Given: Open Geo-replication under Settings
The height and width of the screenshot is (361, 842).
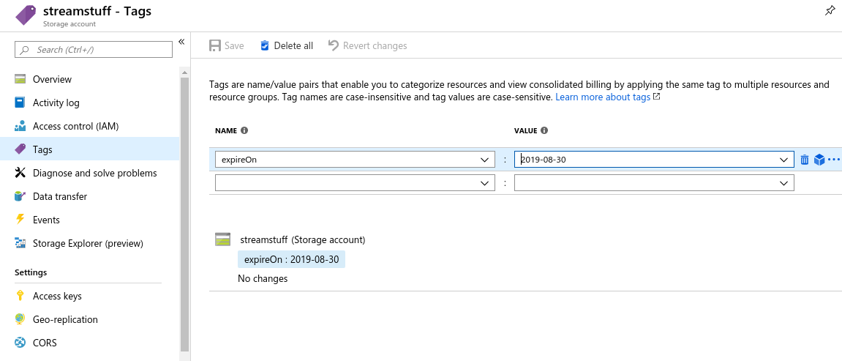Looking at the screenshot, I should tap(90, 319).
